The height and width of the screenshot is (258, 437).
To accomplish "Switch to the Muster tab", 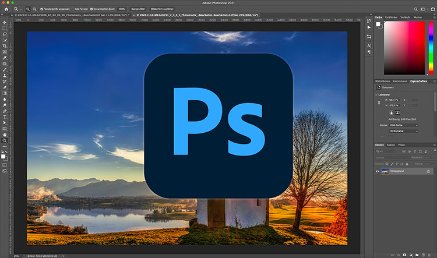I will (x=418, y=17).
